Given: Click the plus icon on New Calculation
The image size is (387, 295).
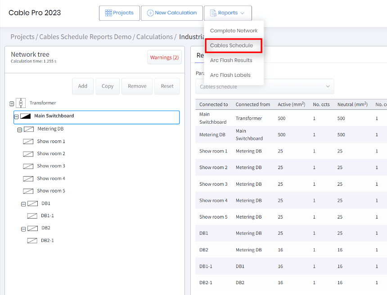Looking at the screenshot, I should (x=150, y=13).
